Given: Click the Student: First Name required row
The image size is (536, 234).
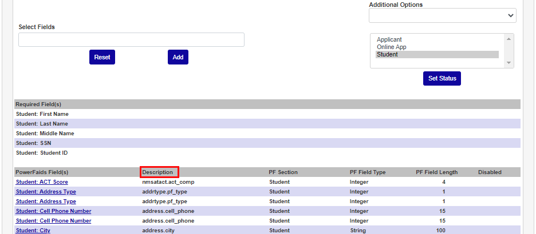Looking at the screenshot, I should (x=267, y=114).
